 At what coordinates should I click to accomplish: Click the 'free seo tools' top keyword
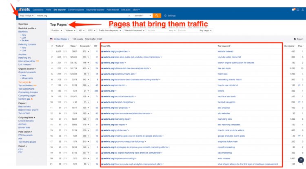224,68
